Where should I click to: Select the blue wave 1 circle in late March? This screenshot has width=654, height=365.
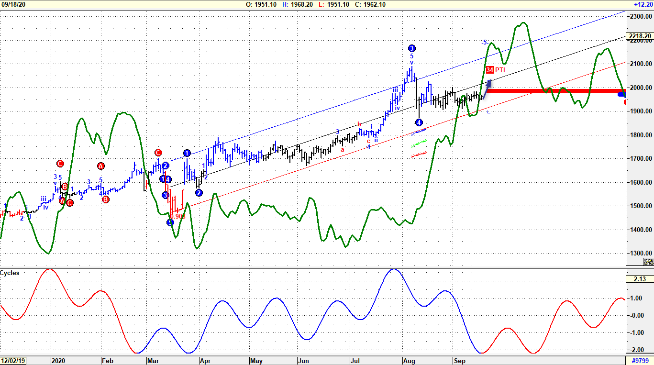coord(187,153)
